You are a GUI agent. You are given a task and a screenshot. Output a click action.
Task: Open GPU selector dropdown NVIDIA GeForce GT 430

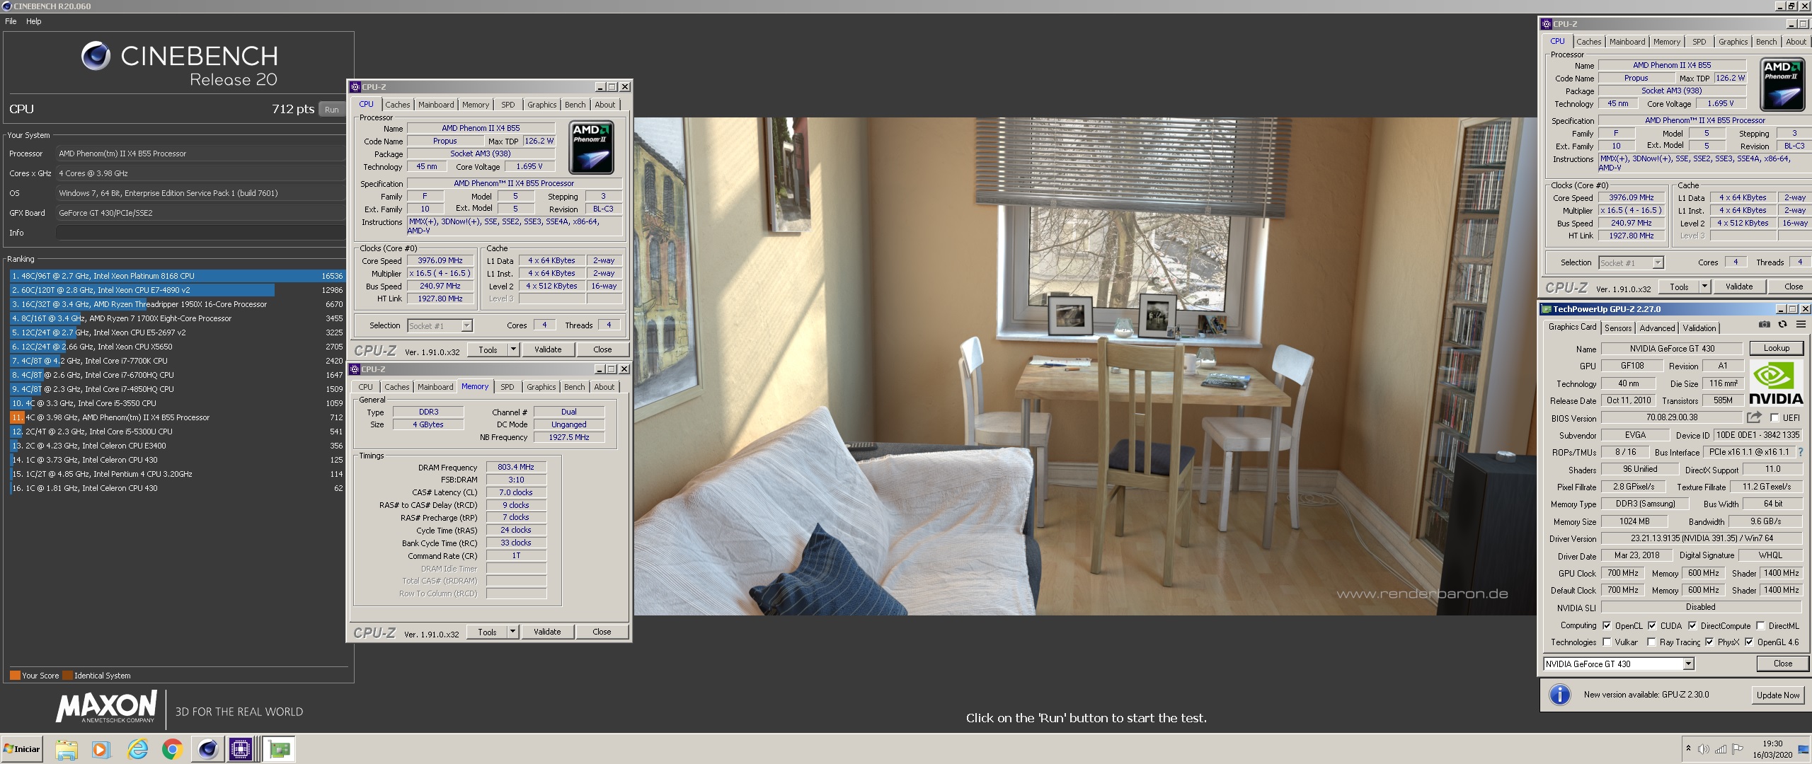coord(1619,664)
